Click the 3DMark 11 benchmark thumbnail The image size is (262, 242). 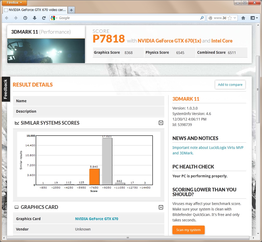pos(46,51)
